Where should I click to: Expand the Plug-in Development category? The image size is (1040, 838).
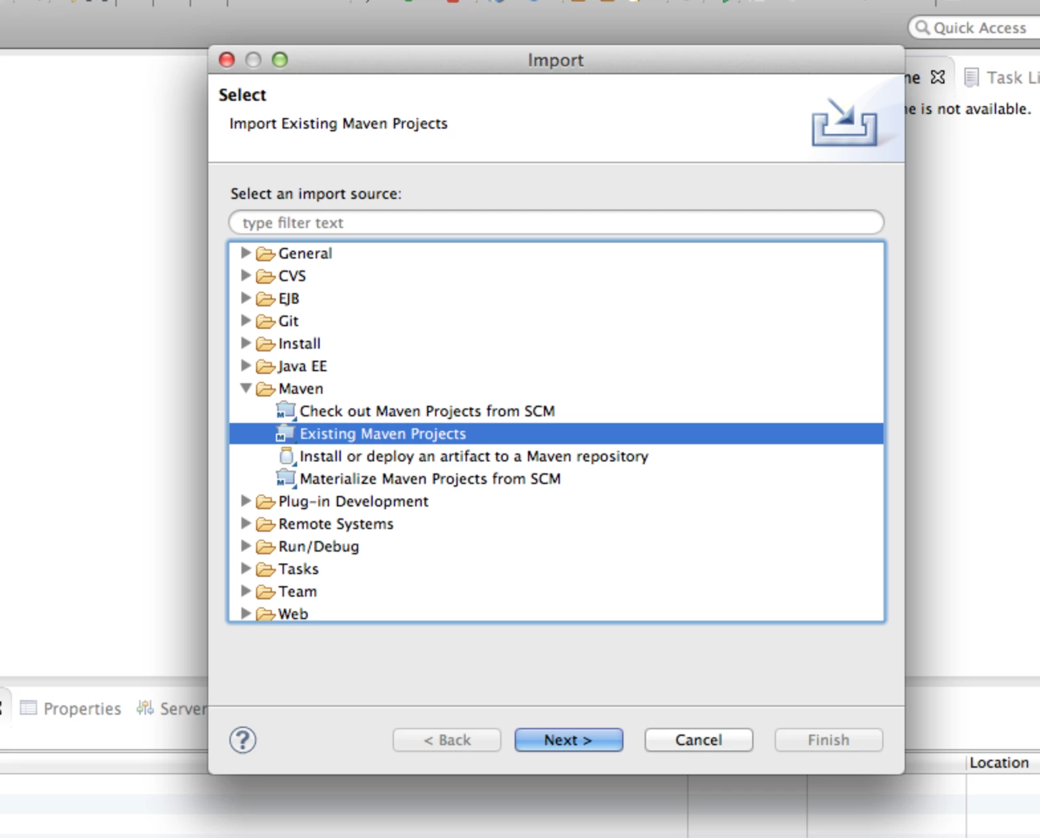245,501
